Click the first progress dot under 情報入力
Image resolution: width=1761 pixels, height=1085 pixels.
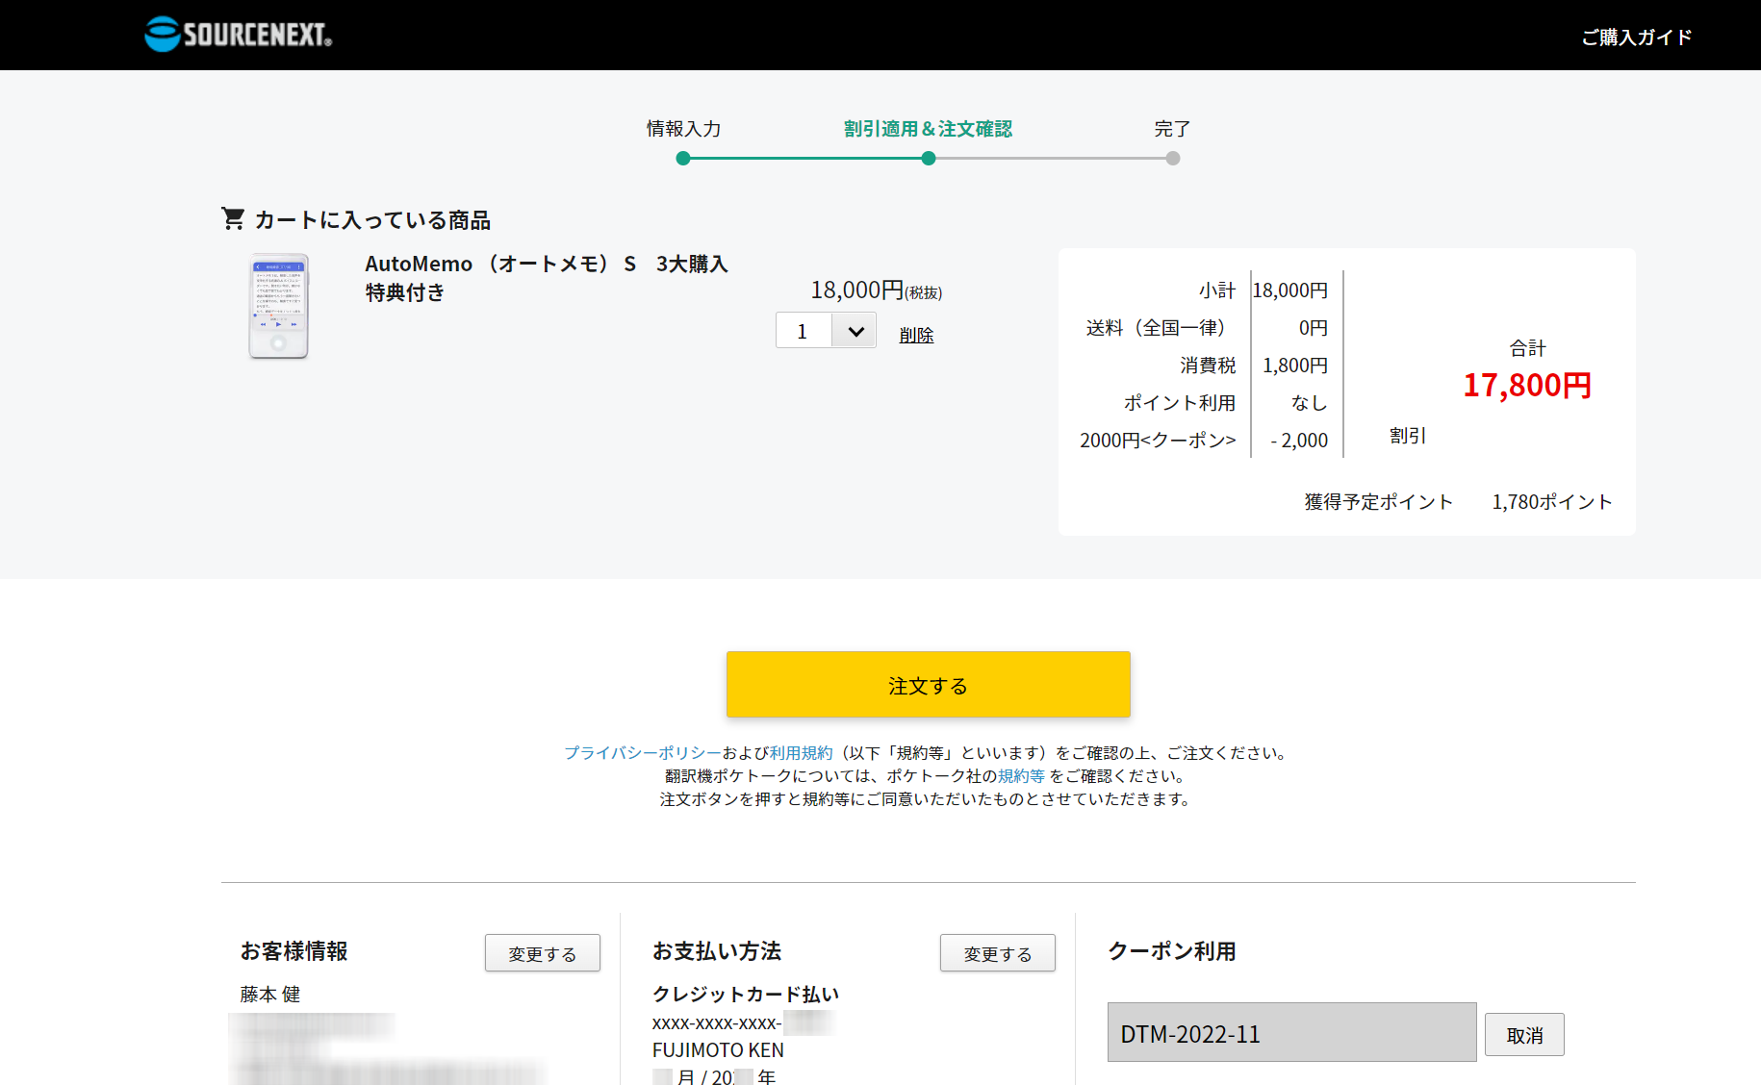click(x=683, y=159)
